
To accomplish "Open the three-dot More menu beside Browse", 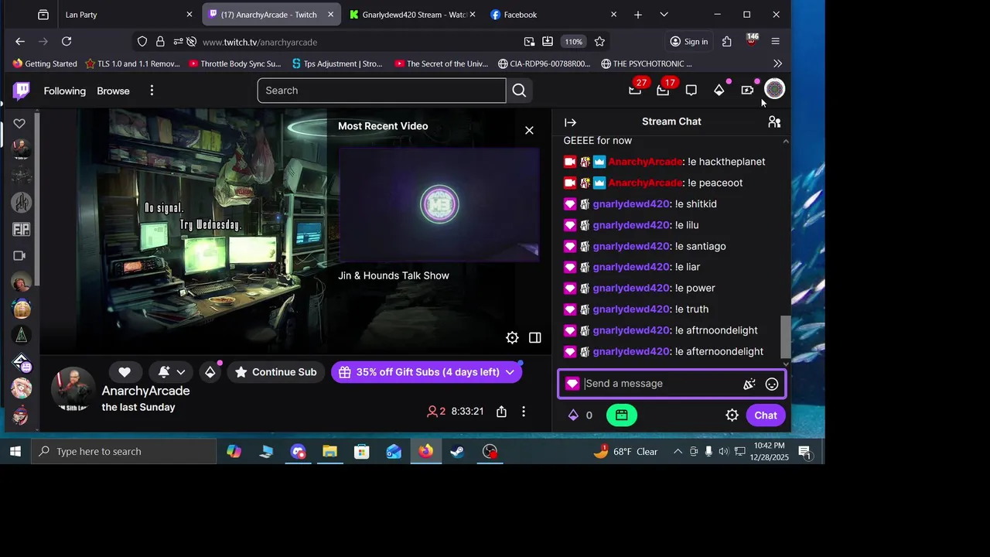I will tap(152, 91).
